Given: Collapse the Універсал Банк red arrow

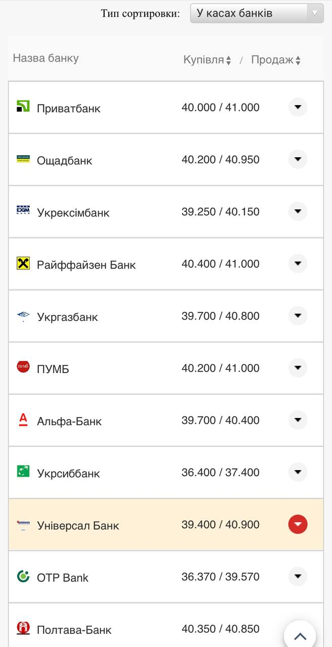Looking at the screenshot, I should tap(298, 524).
